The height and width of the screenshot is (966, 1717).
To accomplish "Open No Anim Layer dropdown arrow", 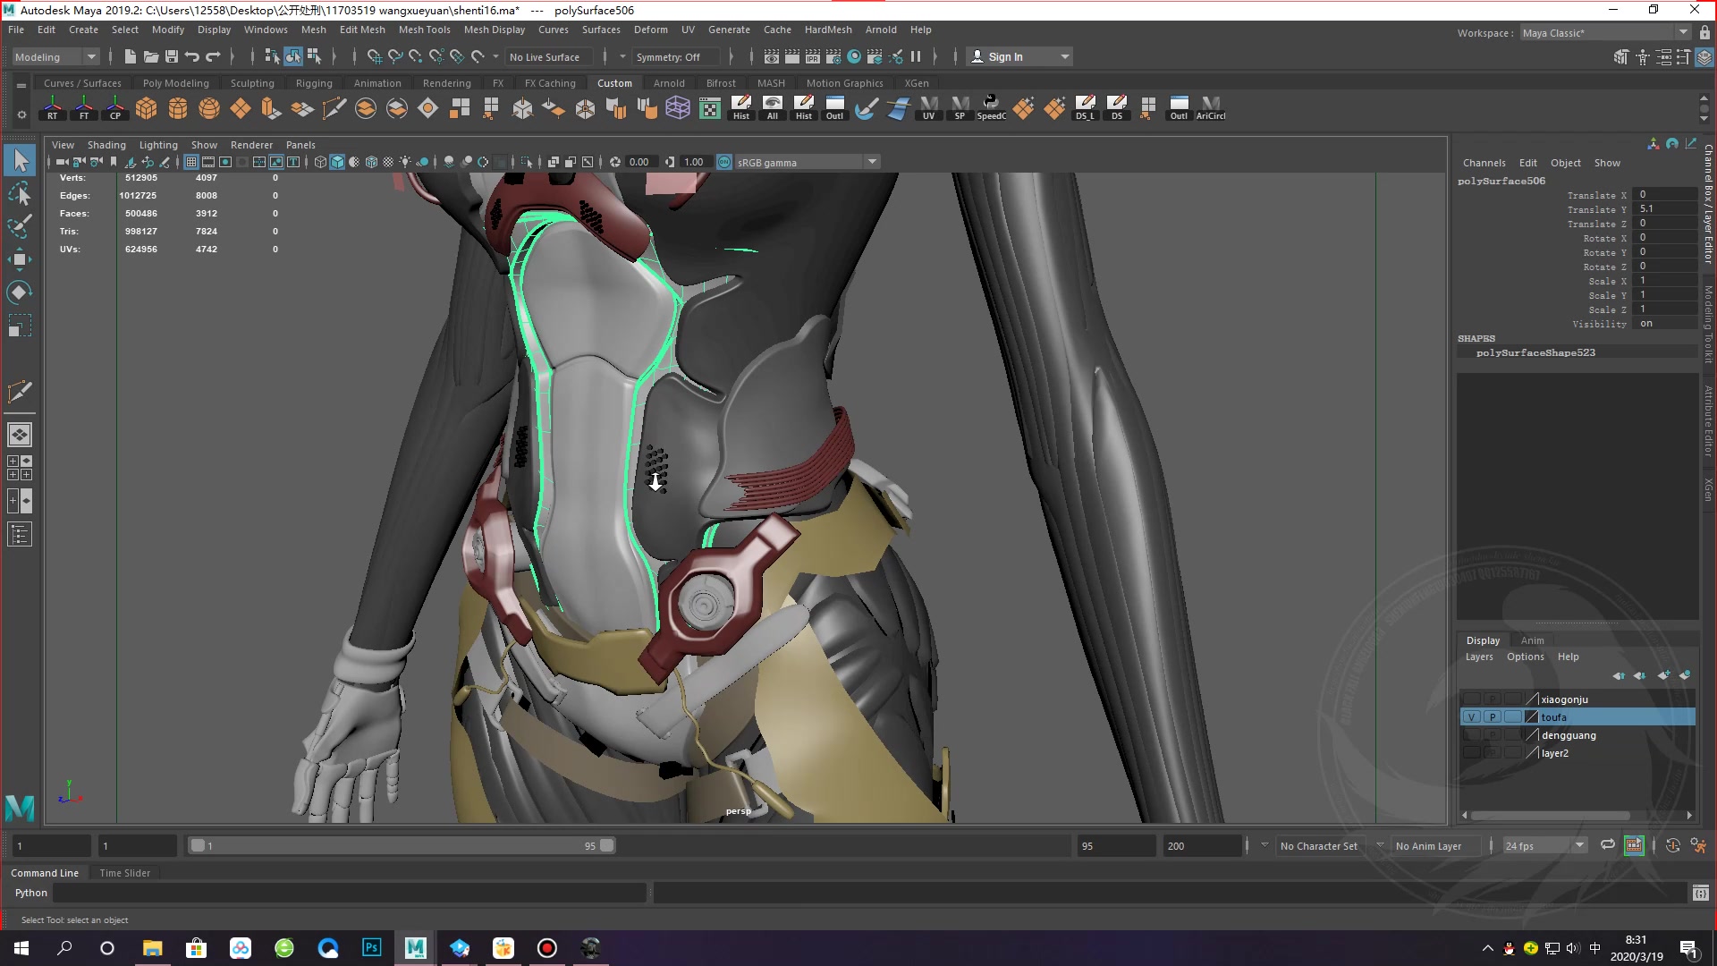I will pos(1379,845).
